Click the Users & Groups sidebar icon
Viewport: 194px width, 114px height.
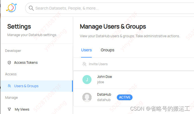pos(9,86)
